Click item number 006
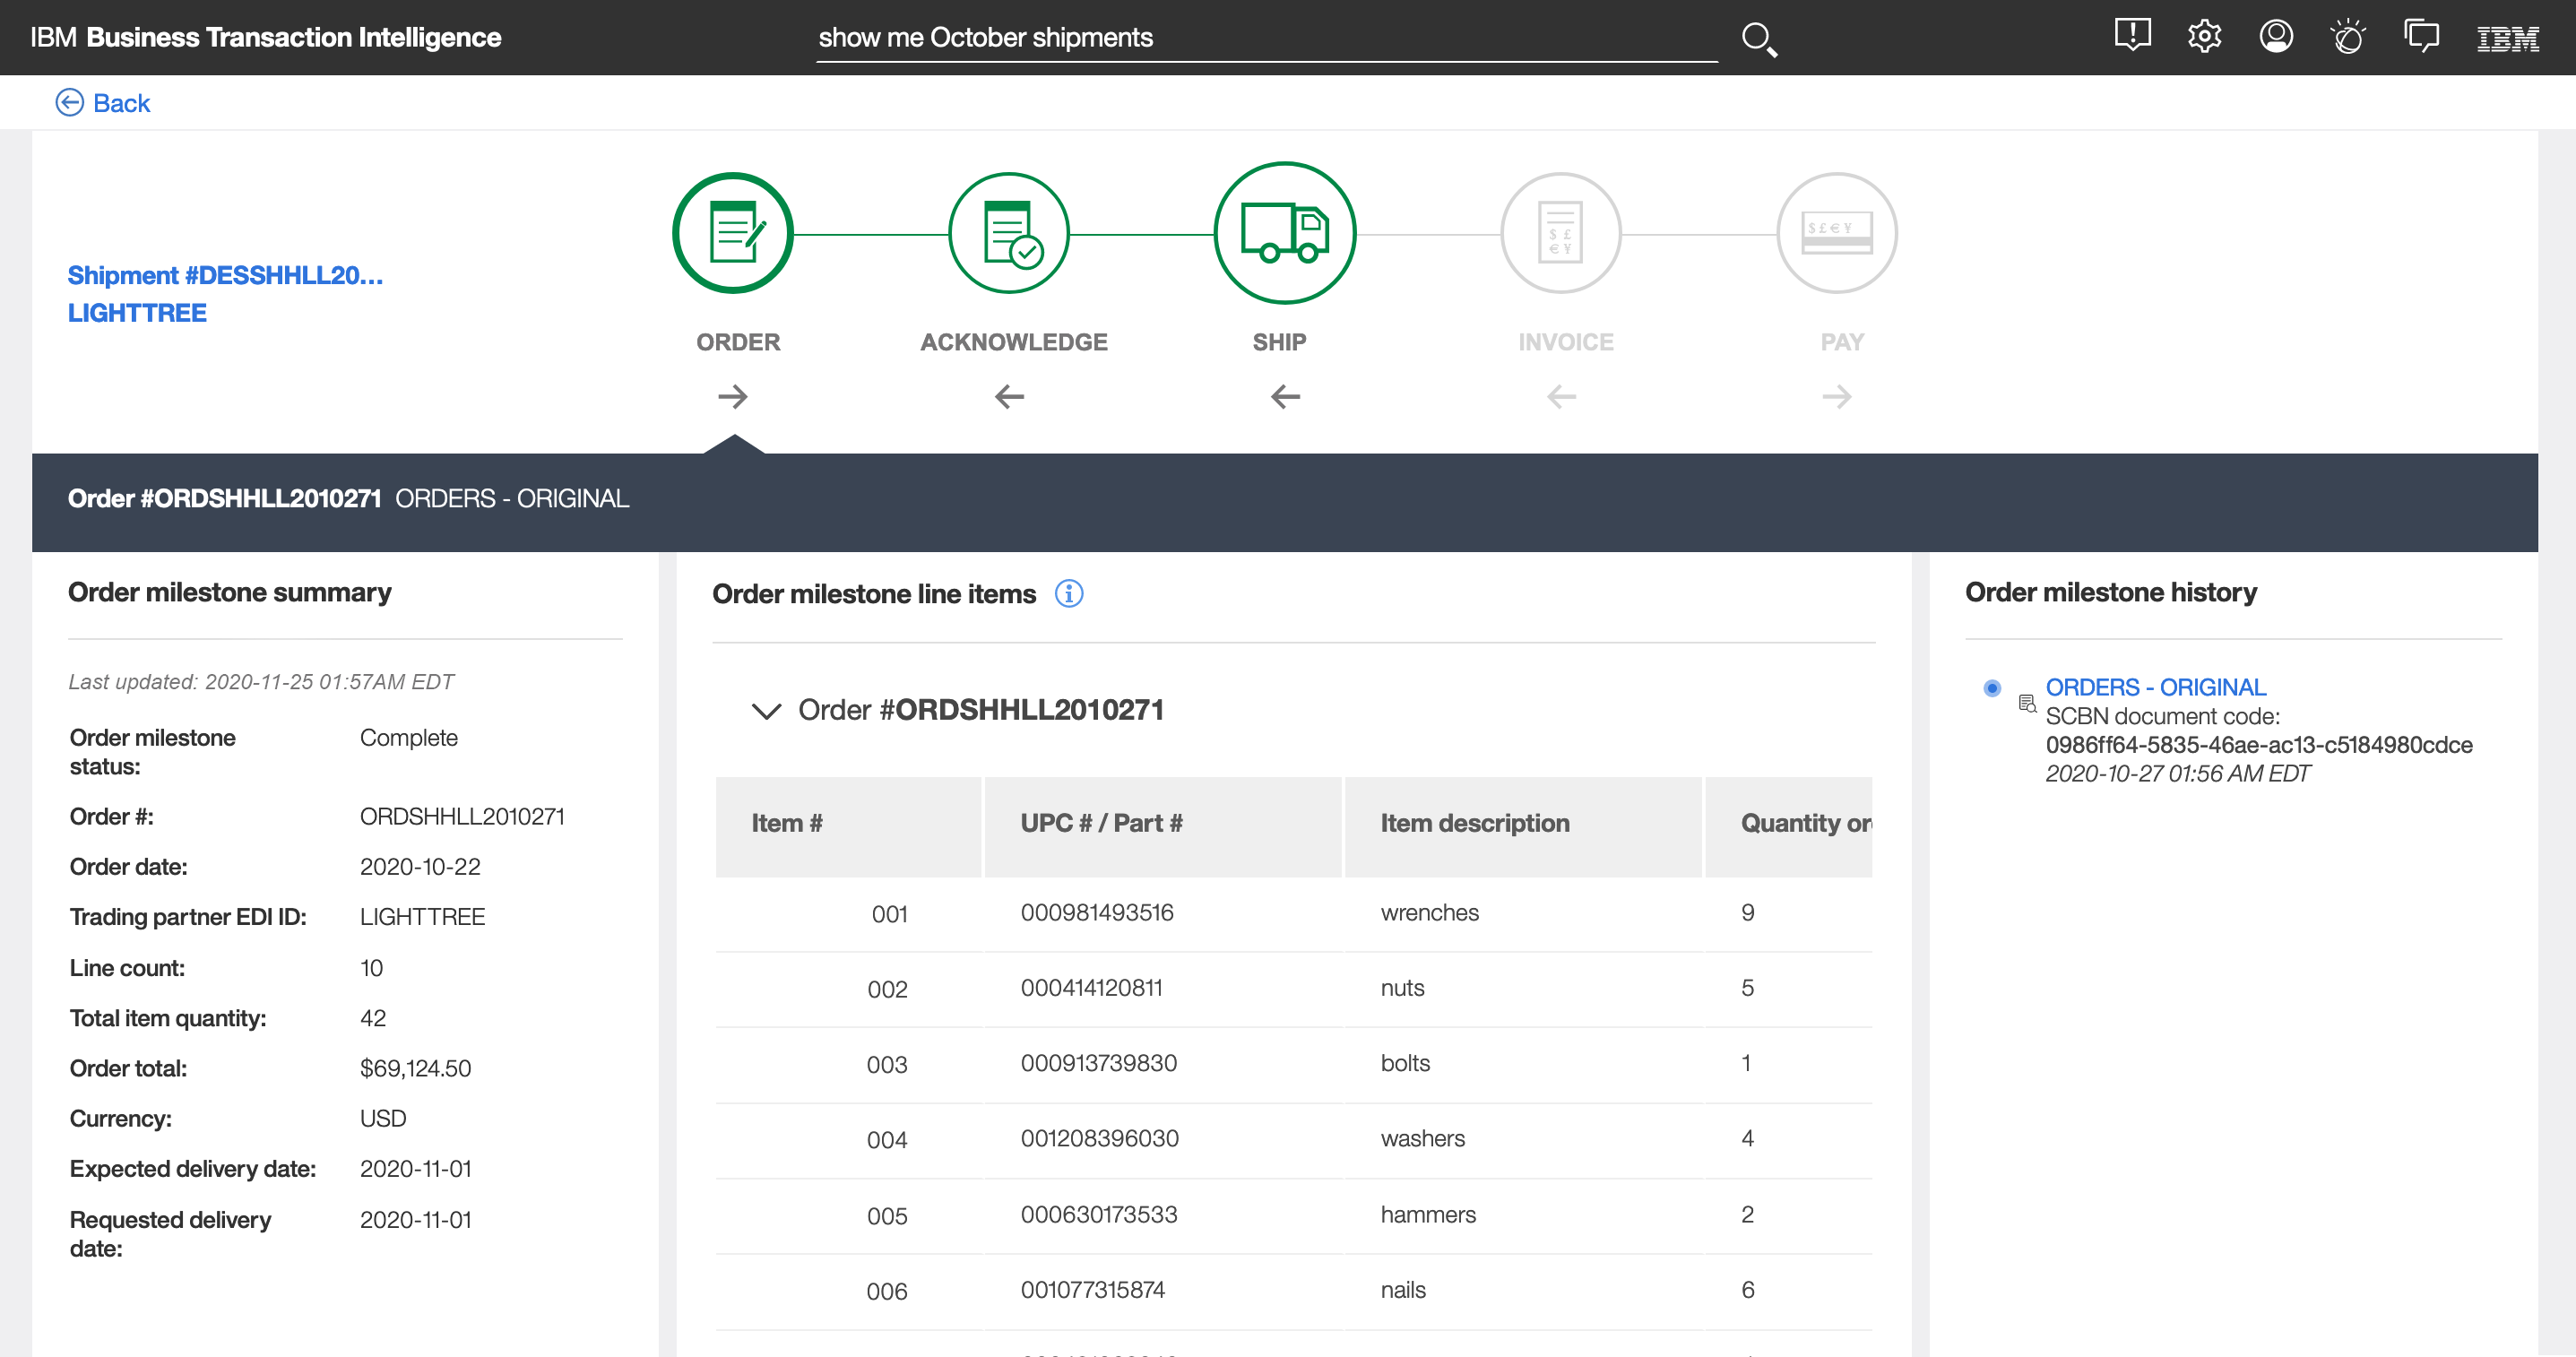The image size is (2576, 1357). 886,1292
